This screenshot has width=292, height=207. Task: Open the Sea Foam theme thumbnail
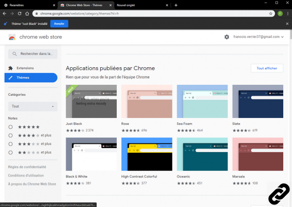click(202, 101)
